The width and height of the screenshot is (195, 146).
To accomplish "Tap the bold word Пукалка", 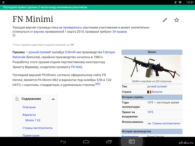I will click(19, 52).
